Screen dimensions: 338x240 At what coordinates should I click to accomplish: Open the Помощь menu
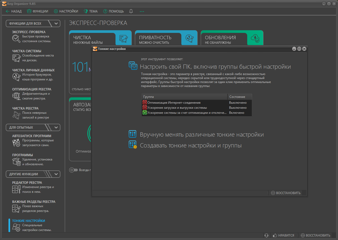(113, 11)
